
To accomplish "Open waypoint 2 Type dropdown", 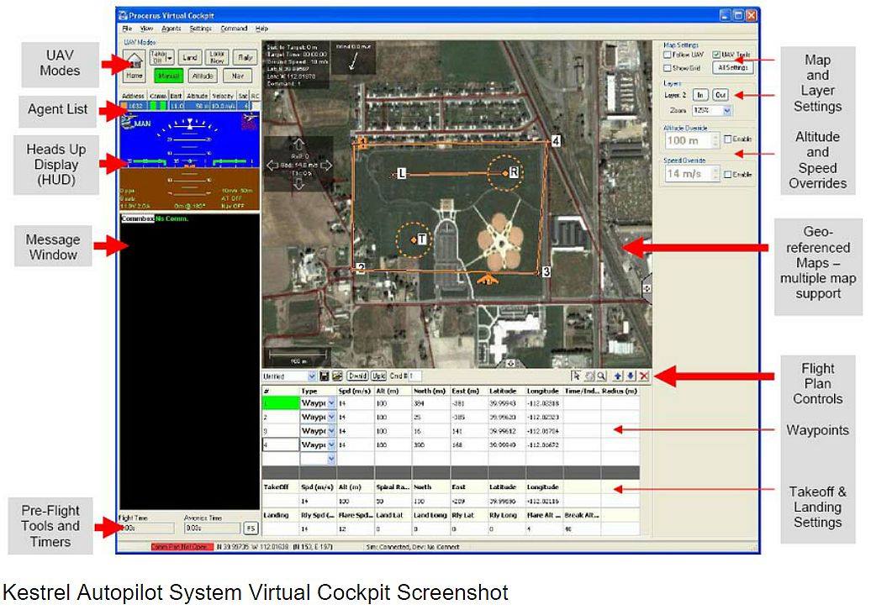I will [x=331, y=417].
